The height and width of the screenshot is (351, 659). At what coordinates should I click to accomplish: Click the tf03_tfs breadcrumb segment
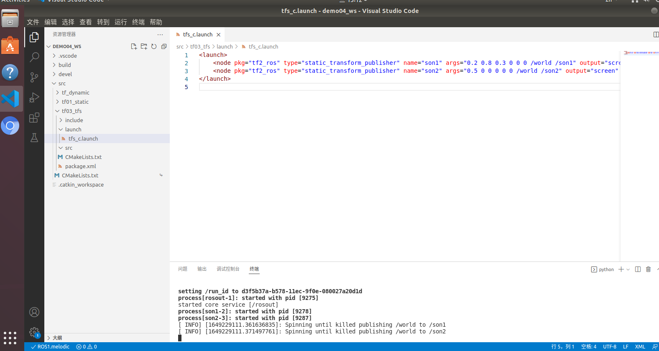[200, 47]
